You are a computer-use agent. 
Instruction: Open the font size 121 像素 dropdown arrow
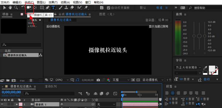[193, 79]
